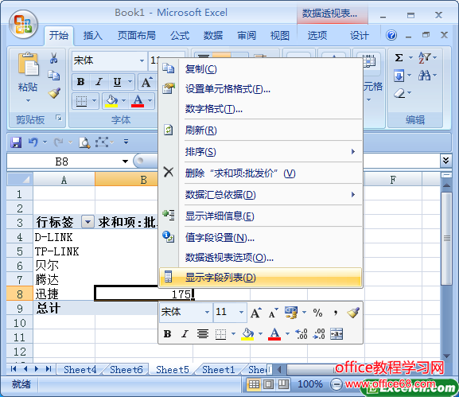Open the Name Box dropdown arrow
Screen dimensions: 459x397
click(125, 162)
